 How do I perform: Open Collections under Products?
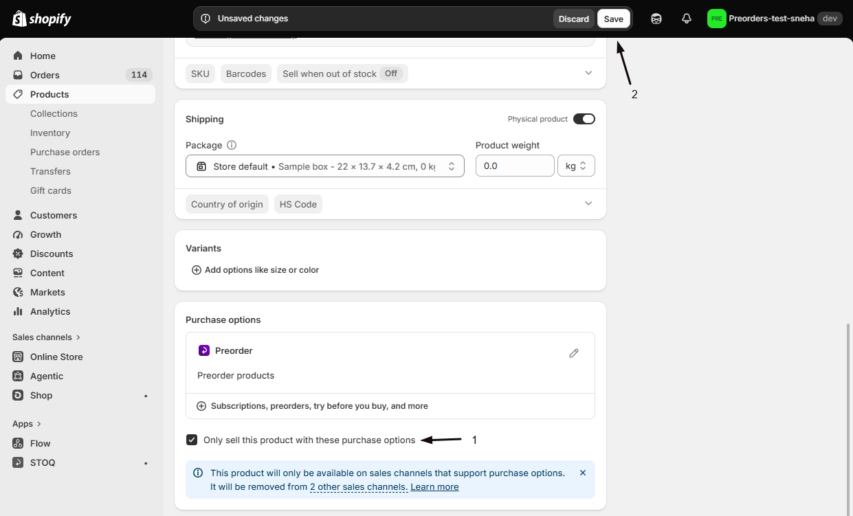pos(54,113)
